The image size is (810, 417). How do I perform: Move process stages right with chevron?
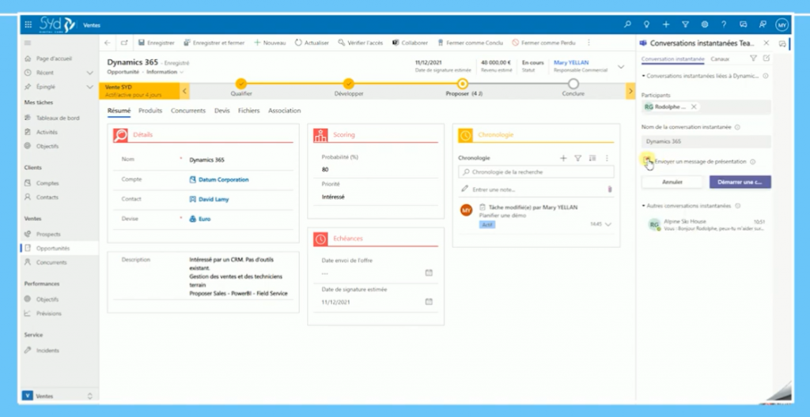pos(630,92)
